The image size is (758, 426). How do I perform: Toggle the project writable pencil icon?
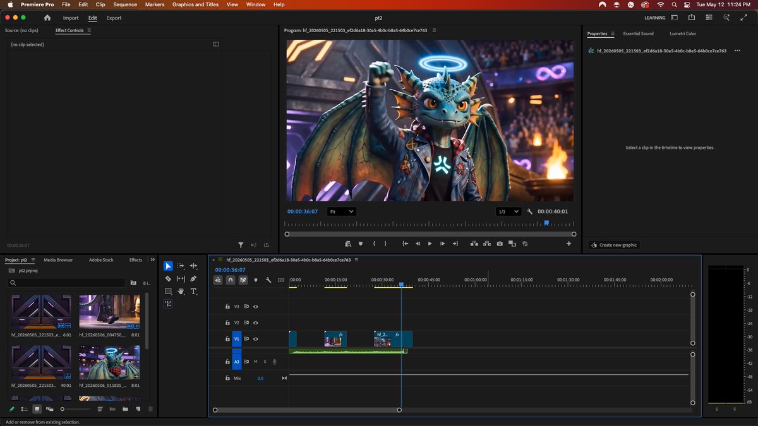pyautogui.click(x=12, y=409)
